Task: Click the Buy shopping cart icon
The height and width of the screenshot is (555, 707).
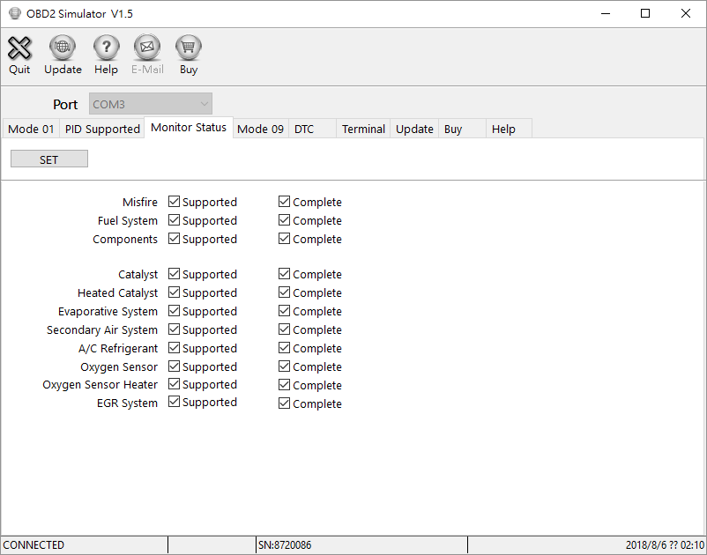Action: pyautogui.click(x=189, y=48)
